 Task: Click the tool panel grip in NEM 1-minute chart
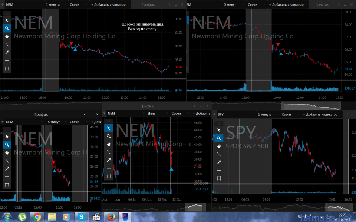point(7,14)
